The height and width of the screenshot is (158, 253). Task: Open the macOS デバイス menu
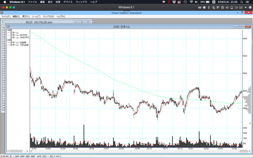[x=68, y=2]
